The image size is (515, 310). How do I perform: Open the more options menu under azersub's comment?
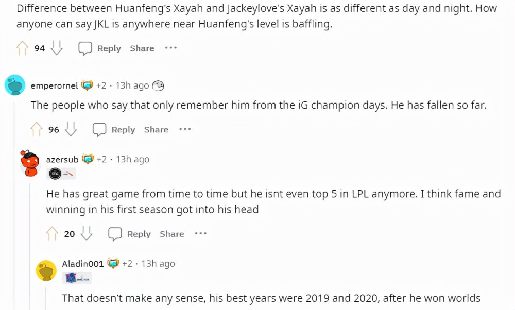(201, 233)
